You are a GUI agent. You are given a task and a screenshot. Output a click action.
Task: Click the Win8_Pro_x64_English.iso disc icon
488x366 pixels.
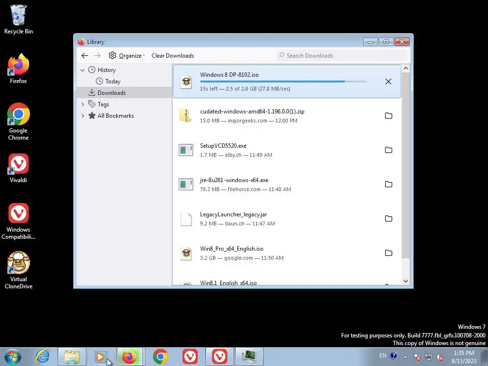pos(186,254)
